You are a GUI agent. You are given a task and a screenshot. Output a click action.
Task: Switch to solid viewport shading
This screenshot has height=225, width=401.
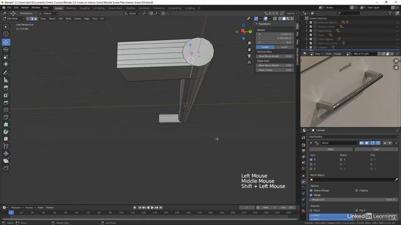[284, 19]
